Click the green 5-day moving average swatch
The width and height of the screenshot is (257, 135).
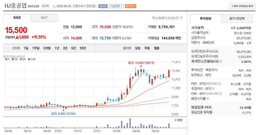click(6, 59)
